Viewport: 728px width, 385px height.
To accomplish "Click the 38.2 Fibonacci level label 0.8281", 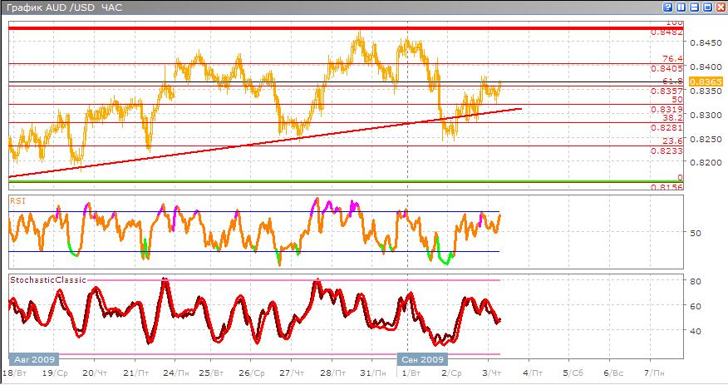I will pos(666,127).
